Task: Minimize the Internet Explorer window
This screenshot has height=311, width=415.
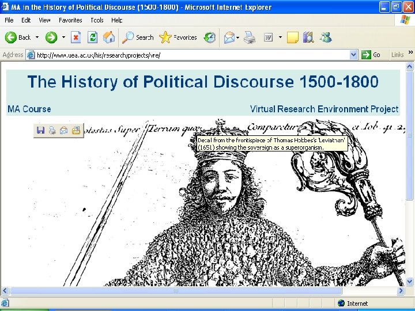Action: (x=384, y=7)
